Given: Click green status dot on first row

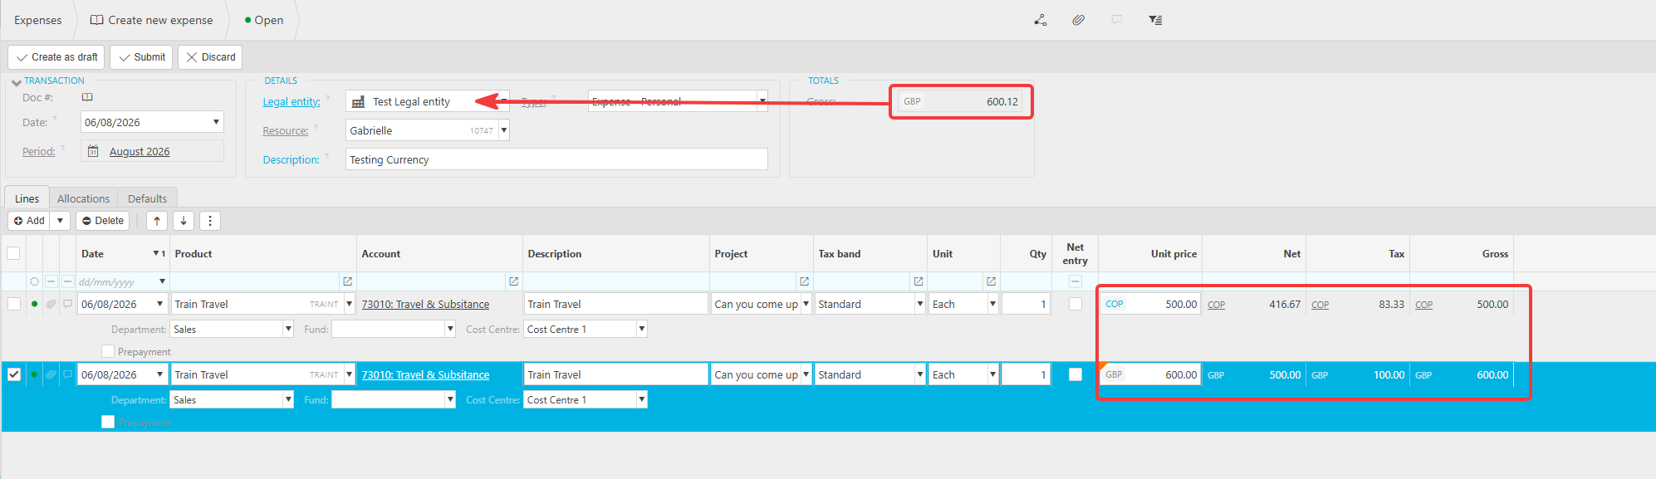Looking at the screenshot, I should 34,305.
